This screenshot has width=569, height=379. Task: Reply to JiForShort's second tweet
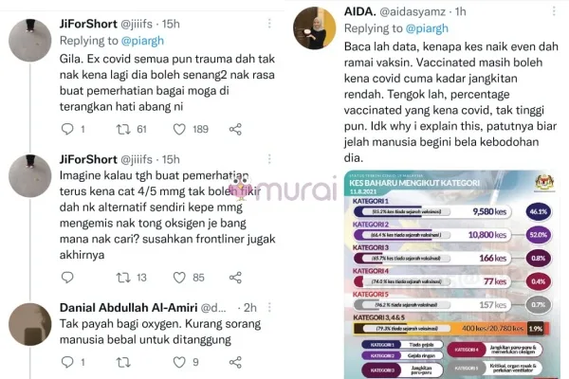67,278
